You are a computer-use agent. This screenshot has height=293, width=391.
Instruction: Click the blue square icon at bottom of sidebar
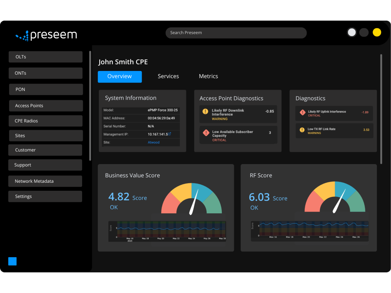pos(12,261)
